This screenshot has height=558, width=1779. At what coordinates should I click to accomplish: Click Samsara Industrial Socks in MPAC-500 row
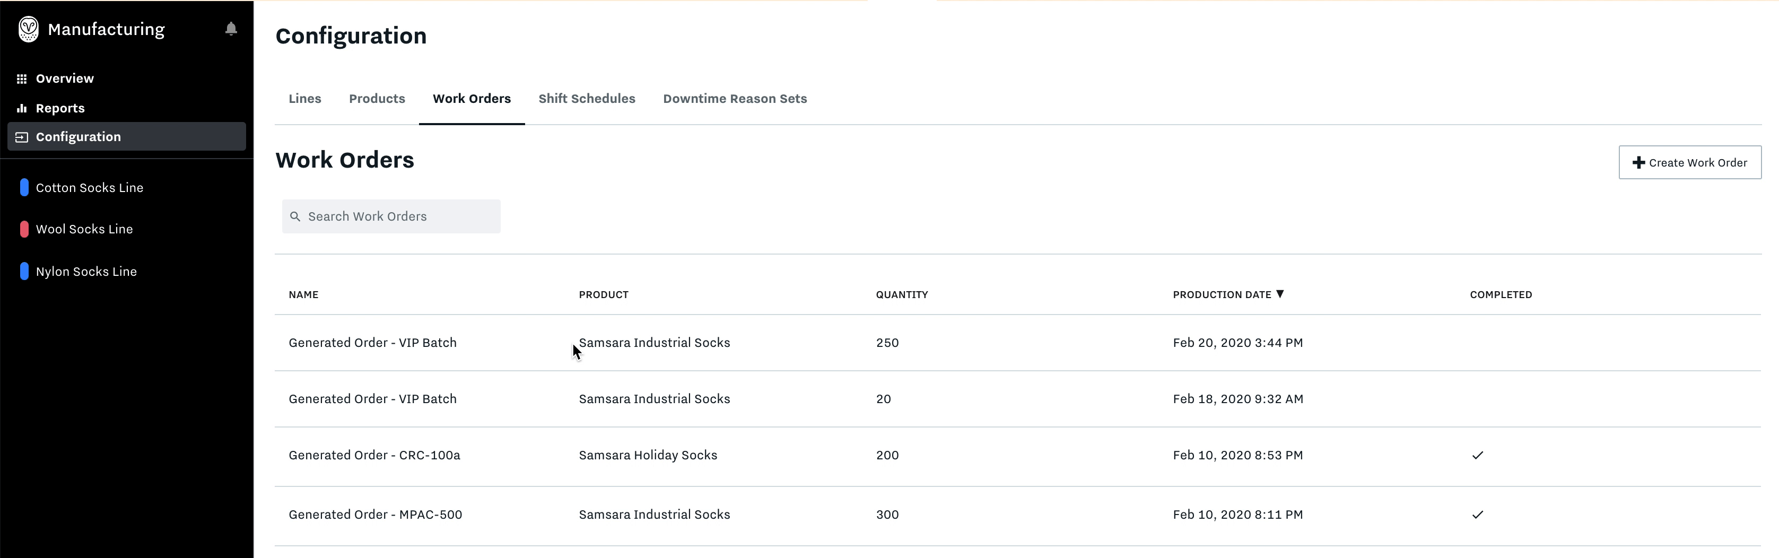point(654,515)
